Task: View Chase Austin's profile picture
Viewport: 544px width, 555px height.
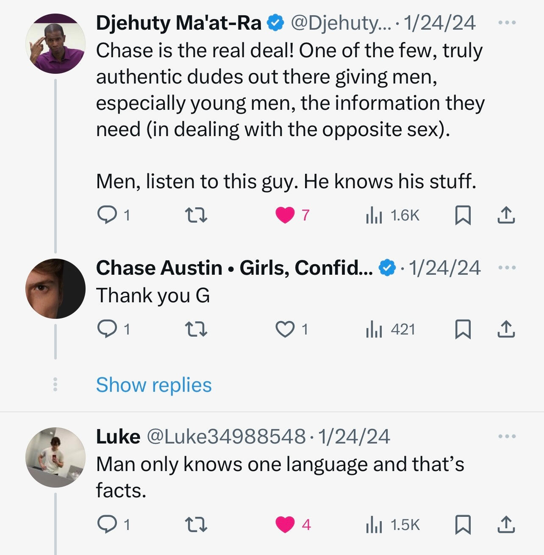Action: click(56, 289)
